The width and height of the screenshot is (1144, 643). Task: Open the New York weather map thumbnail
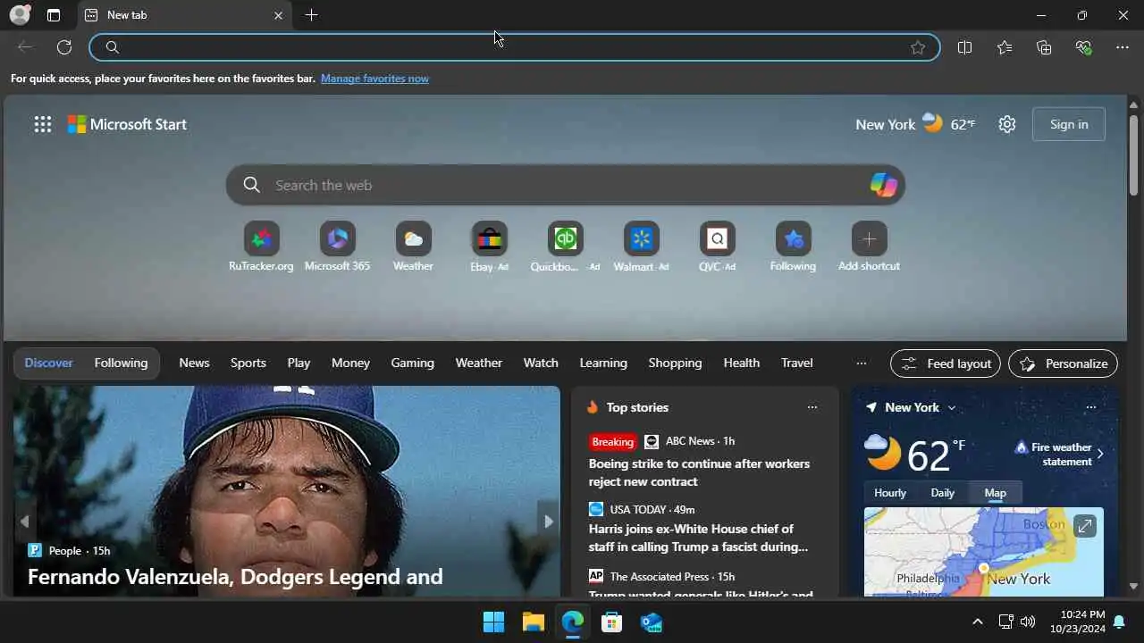click(x=983, y=552)
